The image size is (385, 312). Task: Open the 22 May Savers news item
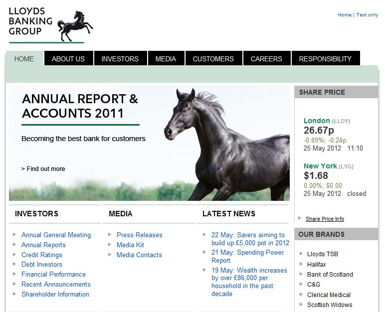250,239
